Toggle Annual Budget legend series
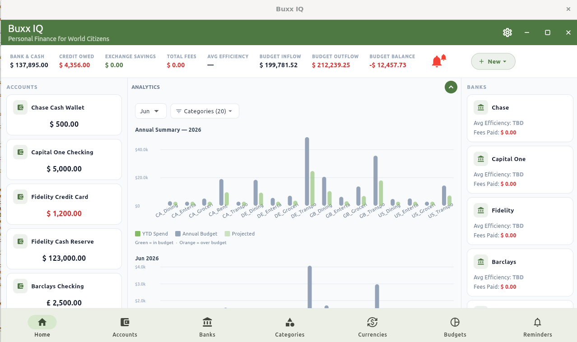This screenshot has height=342, width=577. [x=196, y=234]
